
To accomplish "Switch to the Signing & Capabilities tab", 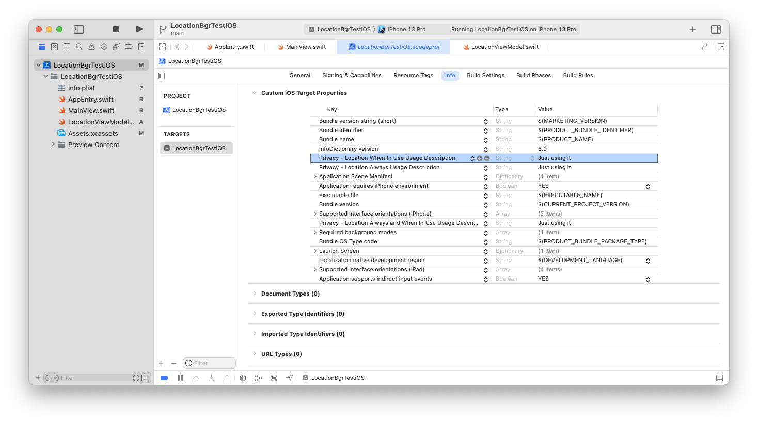I will pos(352,75).
